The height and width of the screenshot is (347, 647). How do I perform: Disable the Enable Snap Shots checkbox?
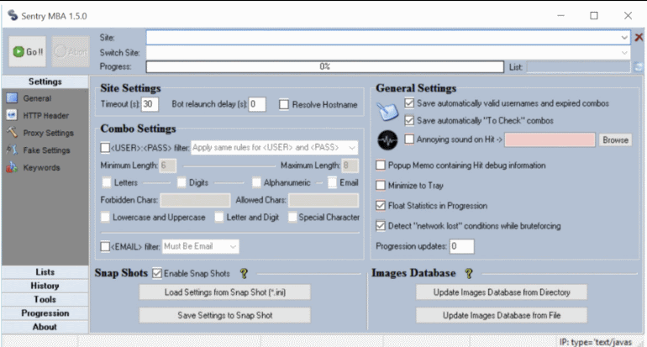coord(157,273)
